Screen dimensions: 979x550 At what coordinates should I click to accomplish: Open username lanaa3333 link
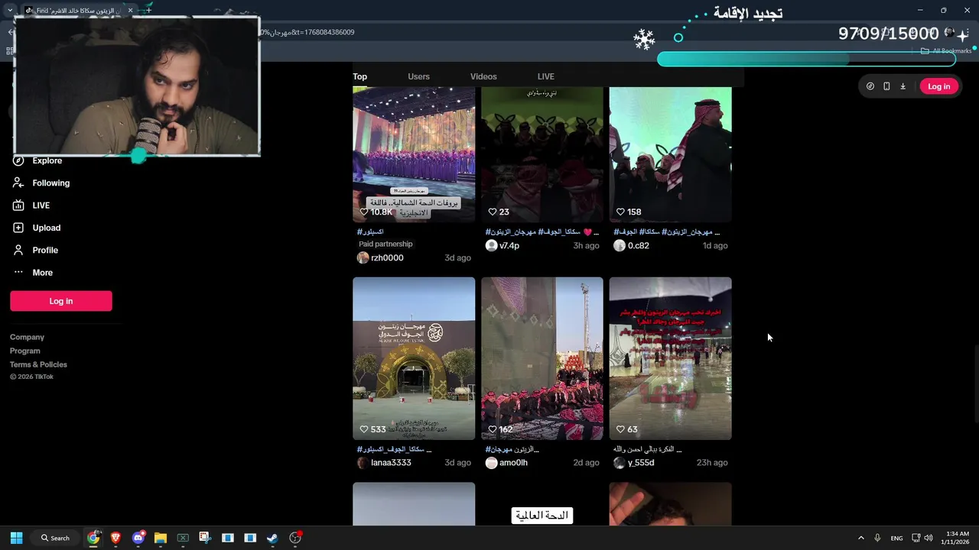(x=391, y=463)
